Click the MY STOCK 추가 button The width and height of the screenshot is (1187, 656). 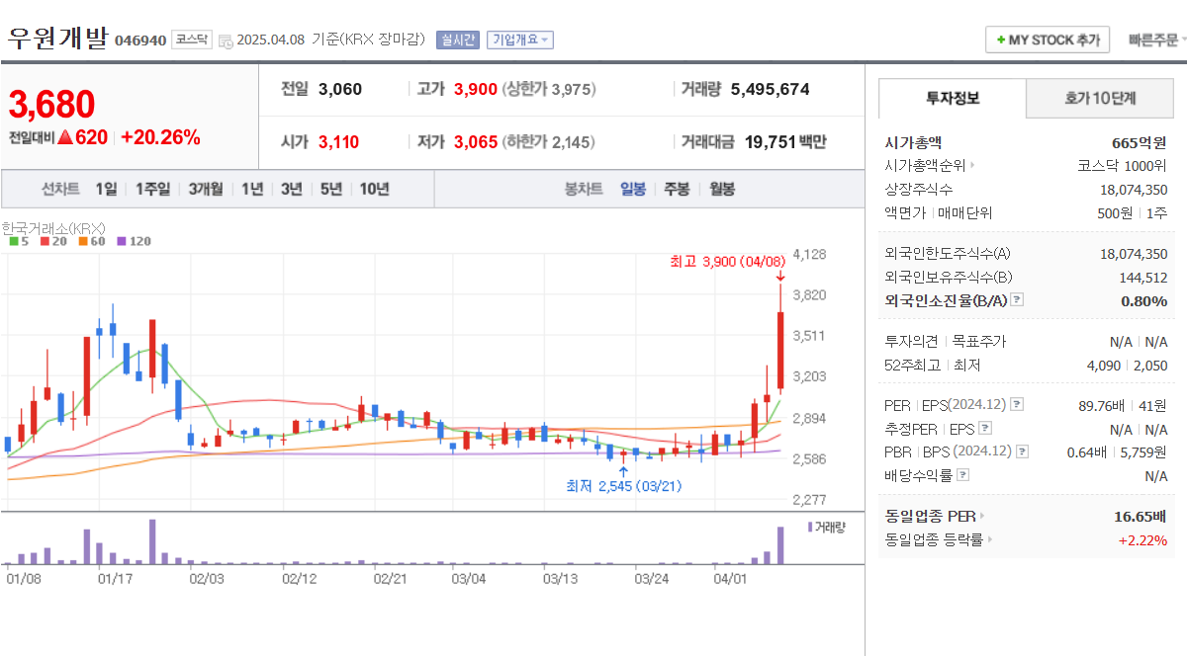click(1048, 41)
